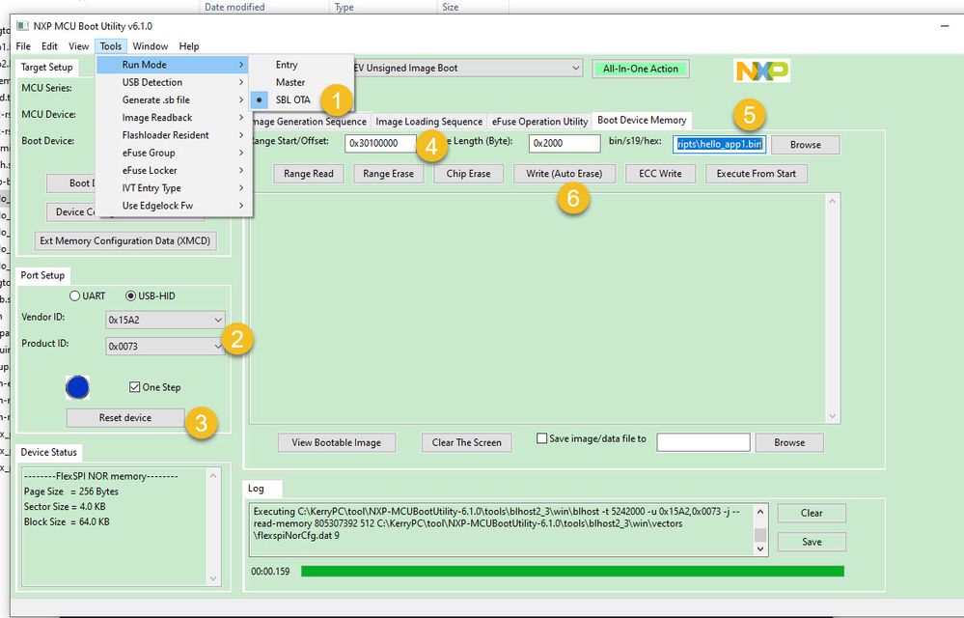Screen dimensions: 964x618
Task: Click the blue connection status indicator
Action: click(77, 387)
